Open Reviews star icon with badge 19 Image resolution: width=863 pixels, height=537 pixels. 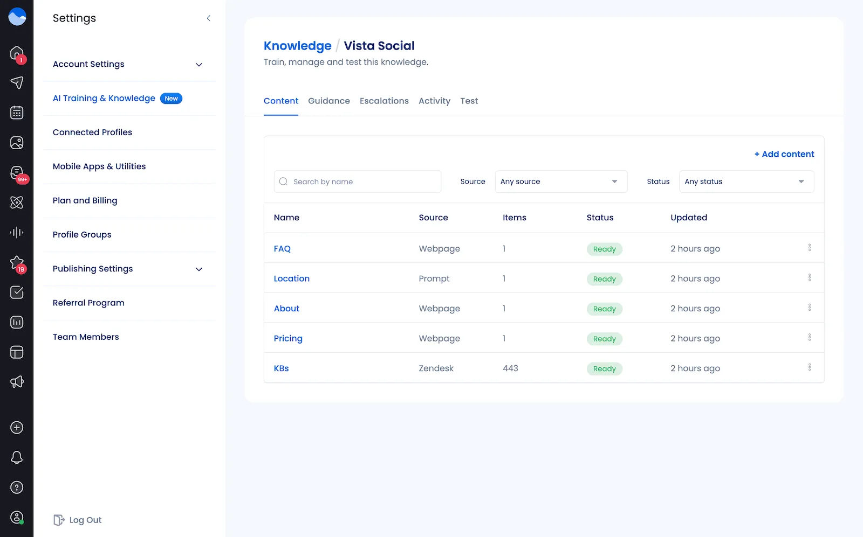[x=17, y=263]
